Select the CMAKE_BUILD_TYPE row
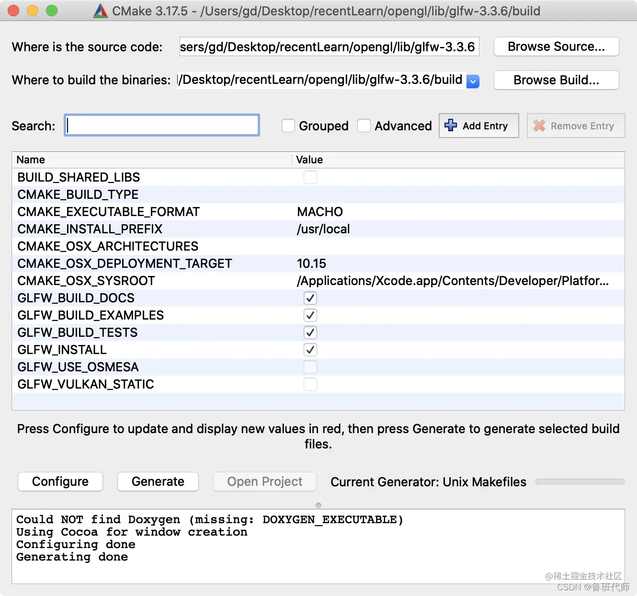 click(318, 195)
